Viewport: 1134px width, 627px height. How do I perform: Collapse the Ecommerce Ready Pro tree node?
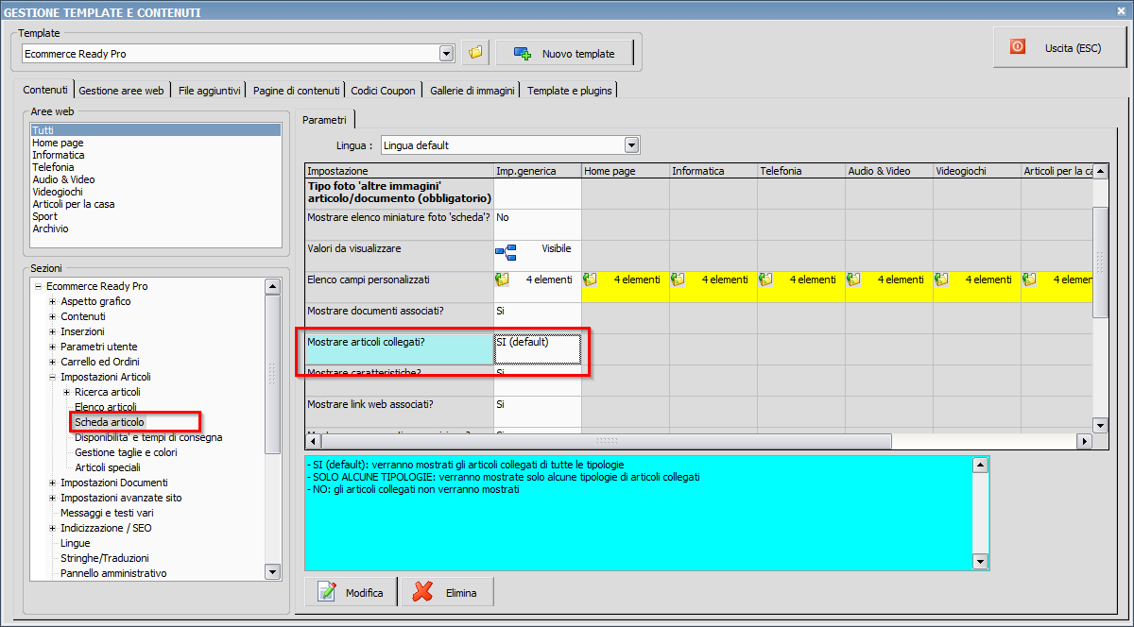[38, 286]
